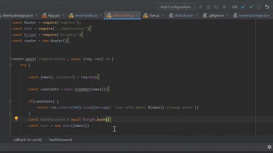Close the User.js tab
Screen dimensions: 273x153
(x=163, y=15)
